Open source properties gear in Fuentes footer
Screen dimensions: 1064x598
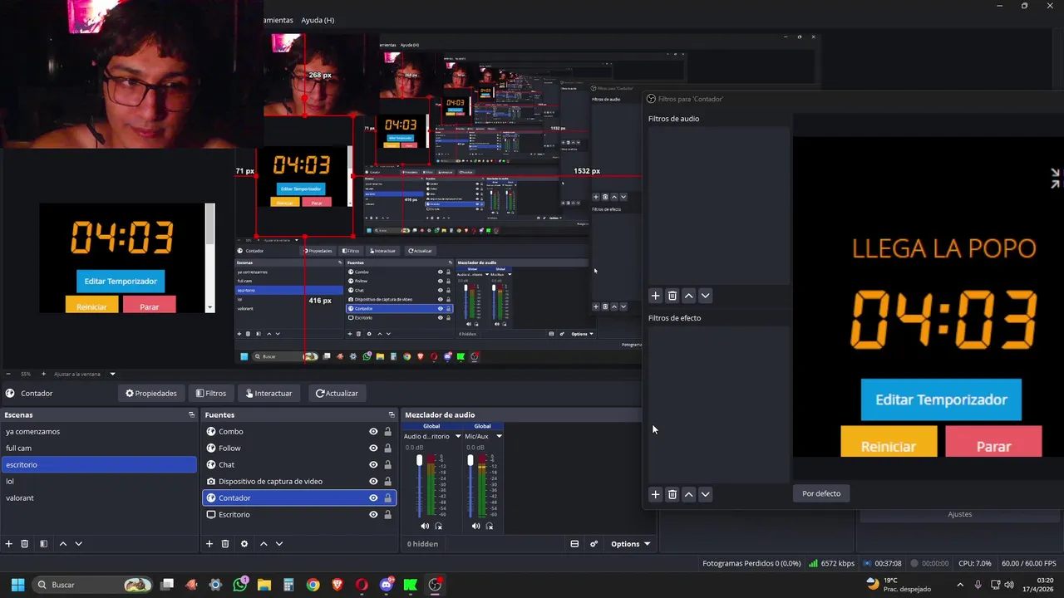click(x=244, y=544)
